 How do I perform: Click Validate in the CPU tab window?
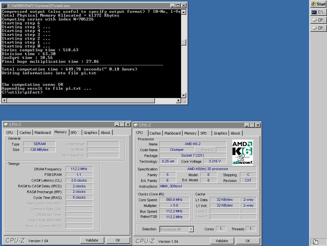[222, 241]
